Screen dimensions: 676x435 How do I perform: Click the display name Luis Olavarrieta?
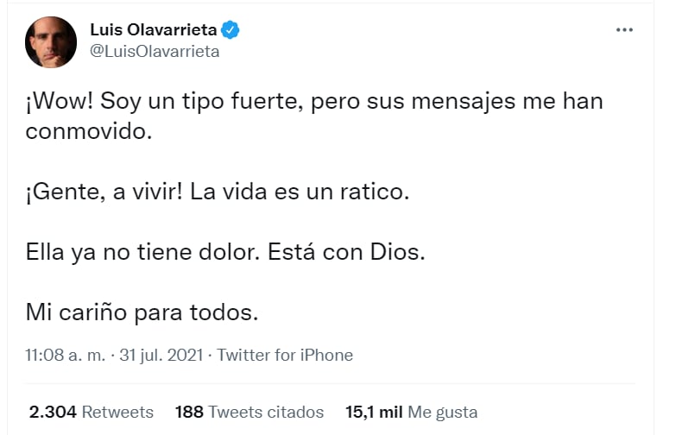[154, 30]
